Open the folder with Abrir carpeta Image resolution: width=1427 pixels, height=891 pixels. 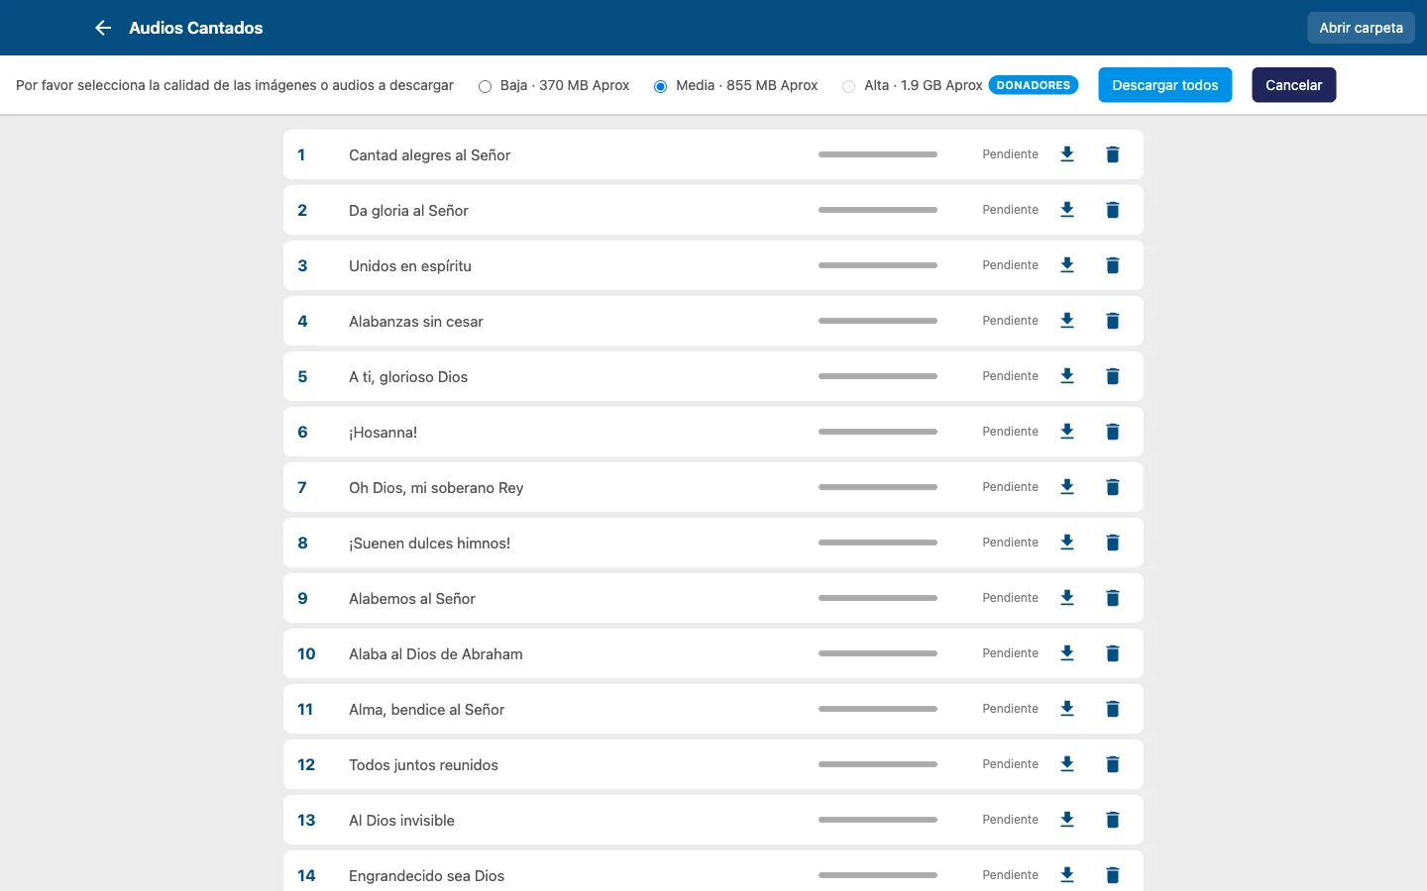[1361, 28]
